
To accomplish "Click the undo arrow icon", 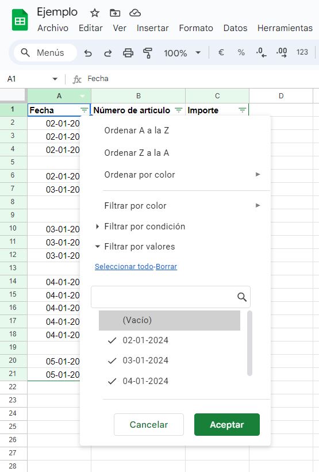I will click(88, 53).
